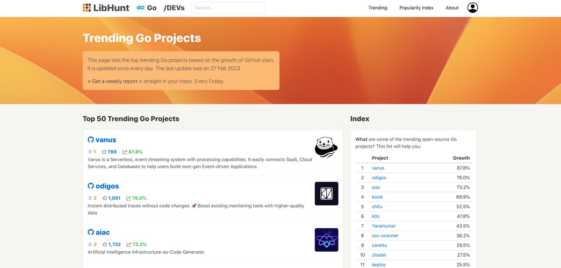Click the rank icon next to odigos '2'
Viewport: 561px width, 268px height.
tap(90, 198)
